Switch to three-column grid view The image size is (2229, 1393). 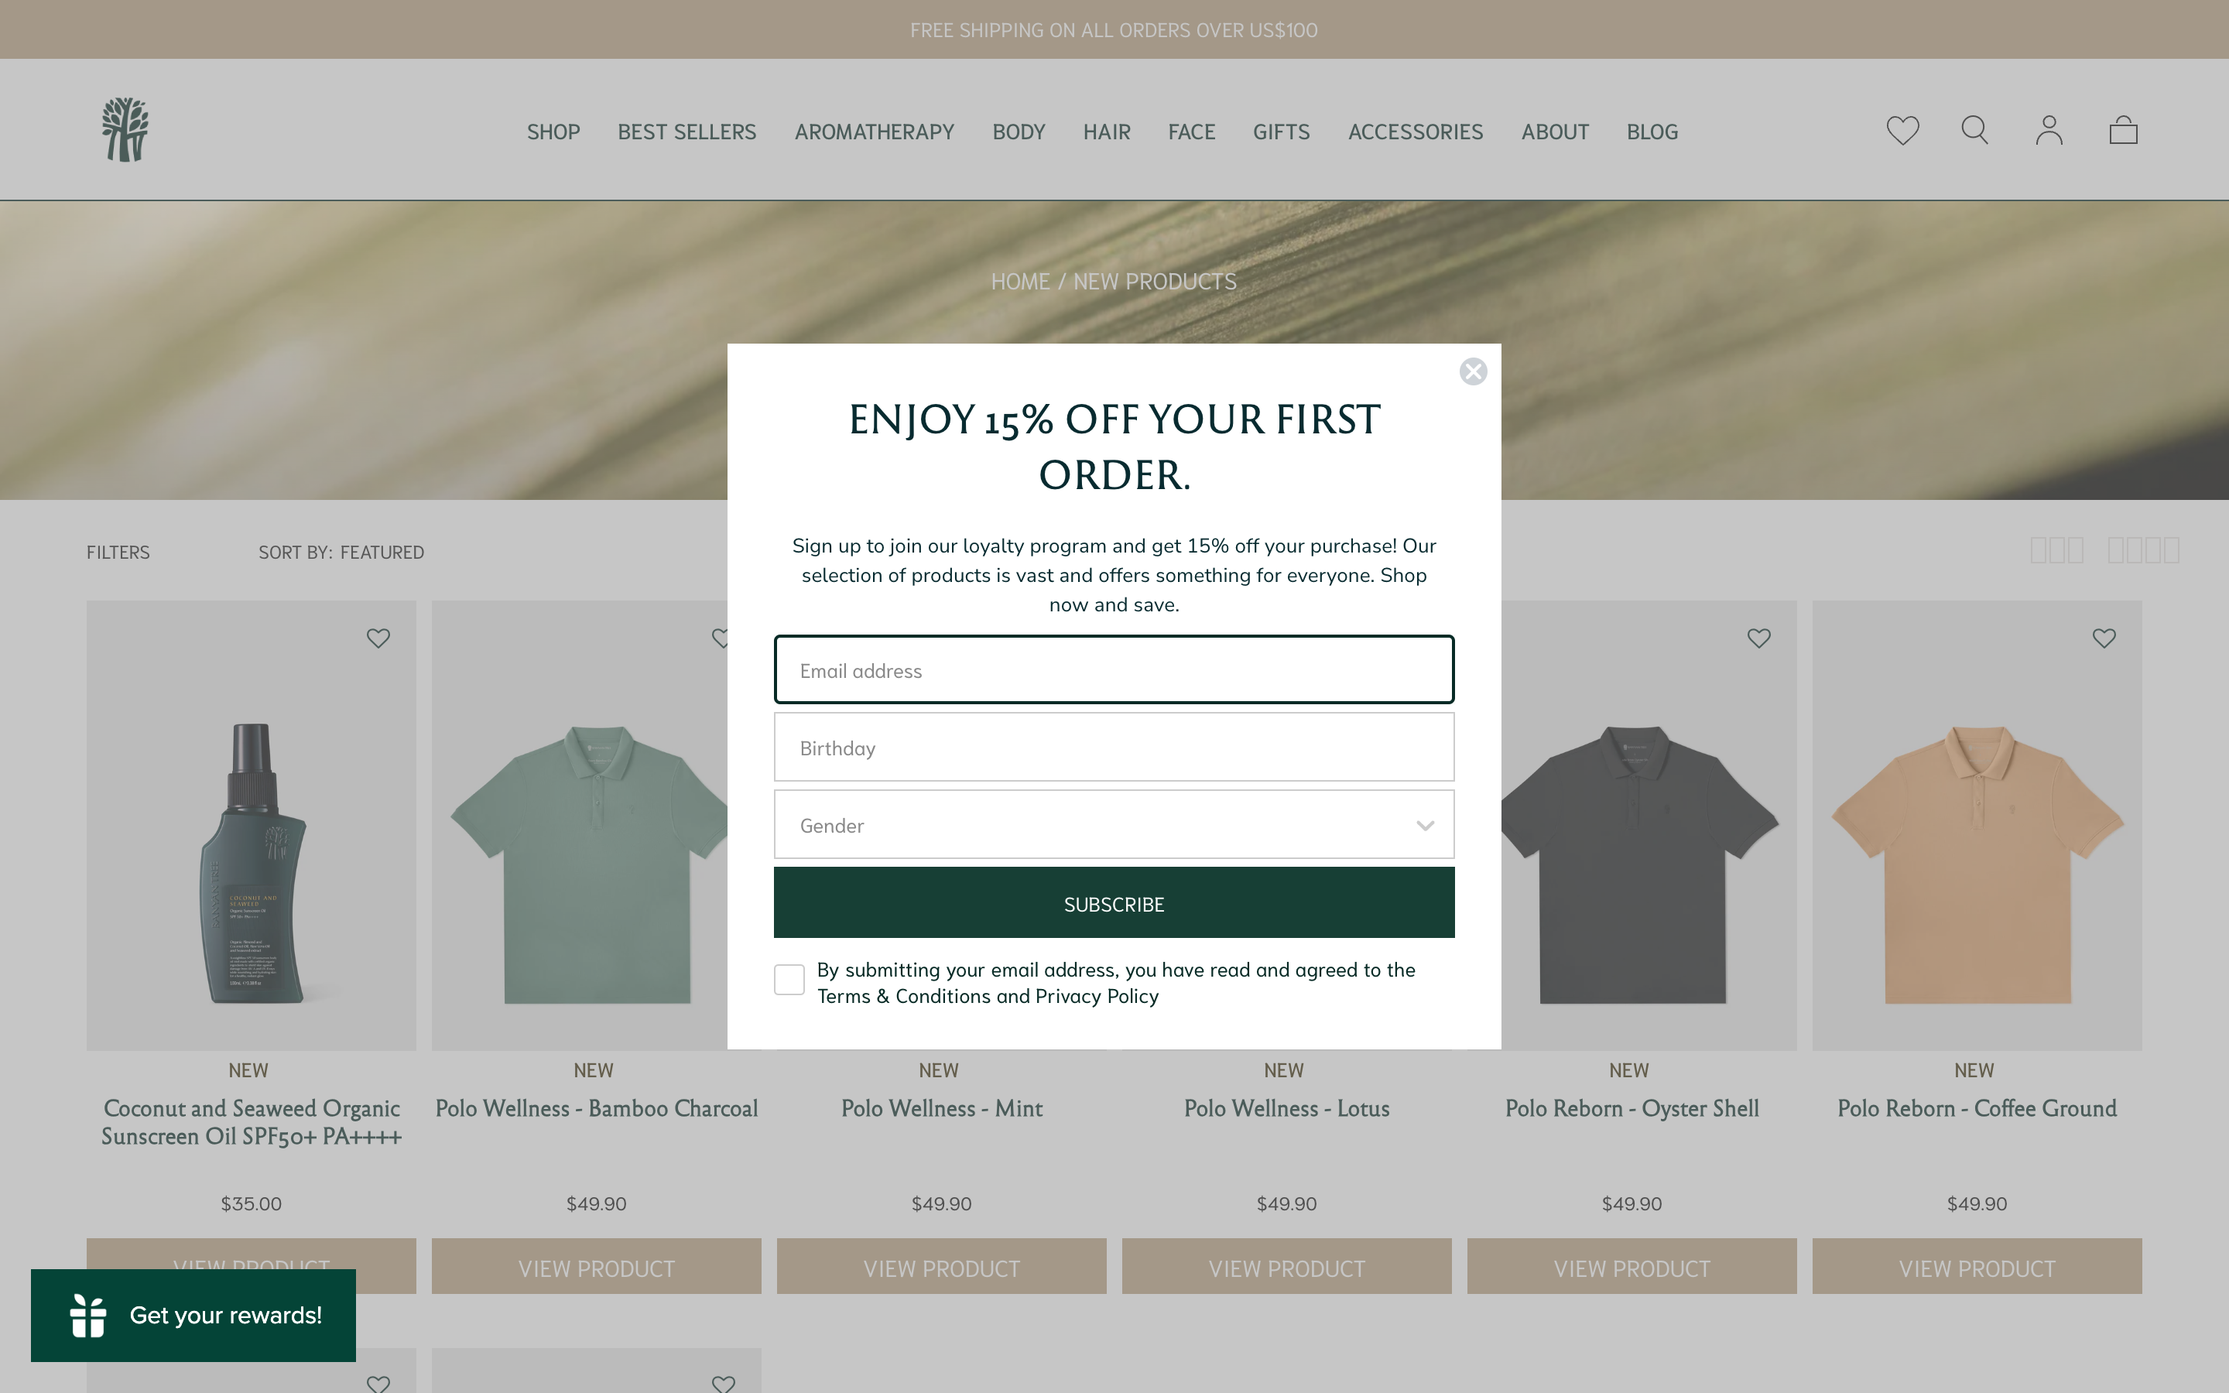tap(2056, 550)
